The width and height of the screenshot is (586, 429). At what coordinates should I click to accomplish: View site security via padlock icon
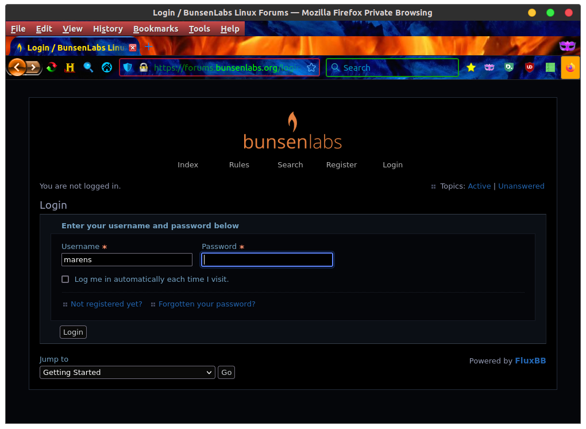144,67
